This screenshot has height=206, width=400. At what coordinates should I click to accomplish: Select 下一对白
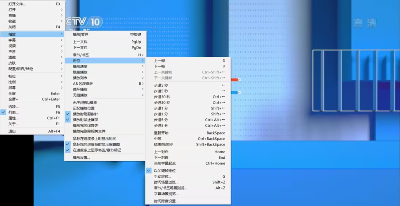click(188, 158)
